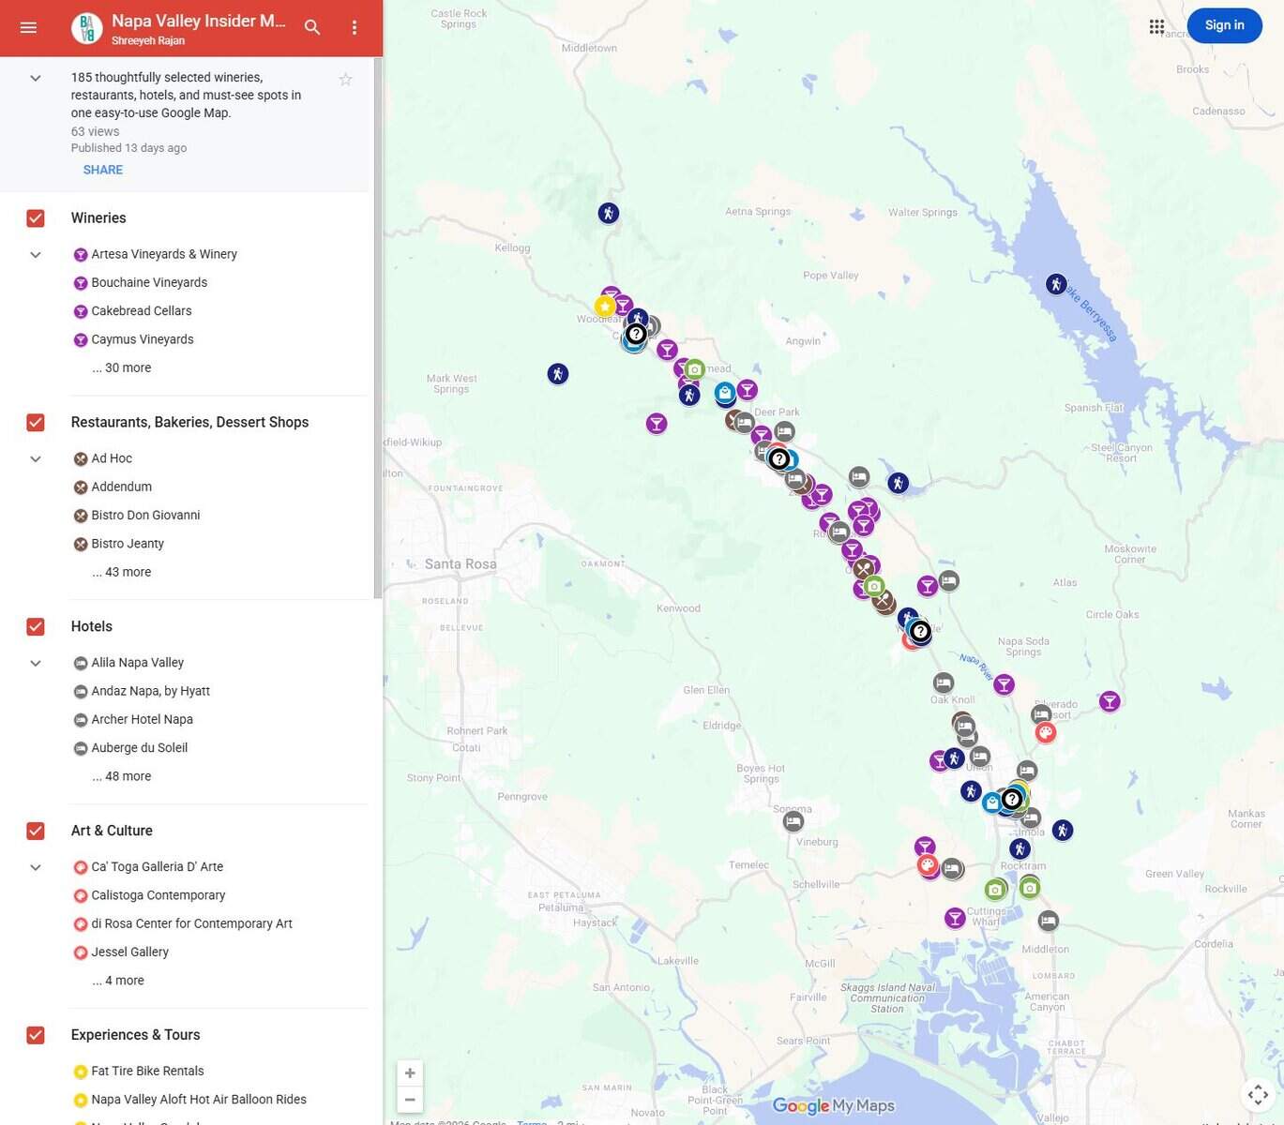Screen dimensions: 1284x1125
Task: Select Bistro Don Giovanni in list
Action: [145, 516]
